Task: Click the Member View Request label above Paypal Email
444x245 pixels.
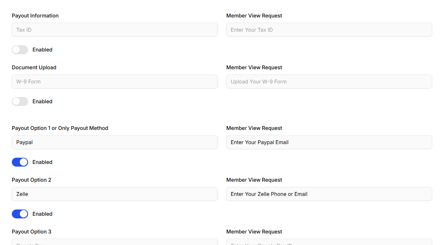Action: (x=254, y=128)
